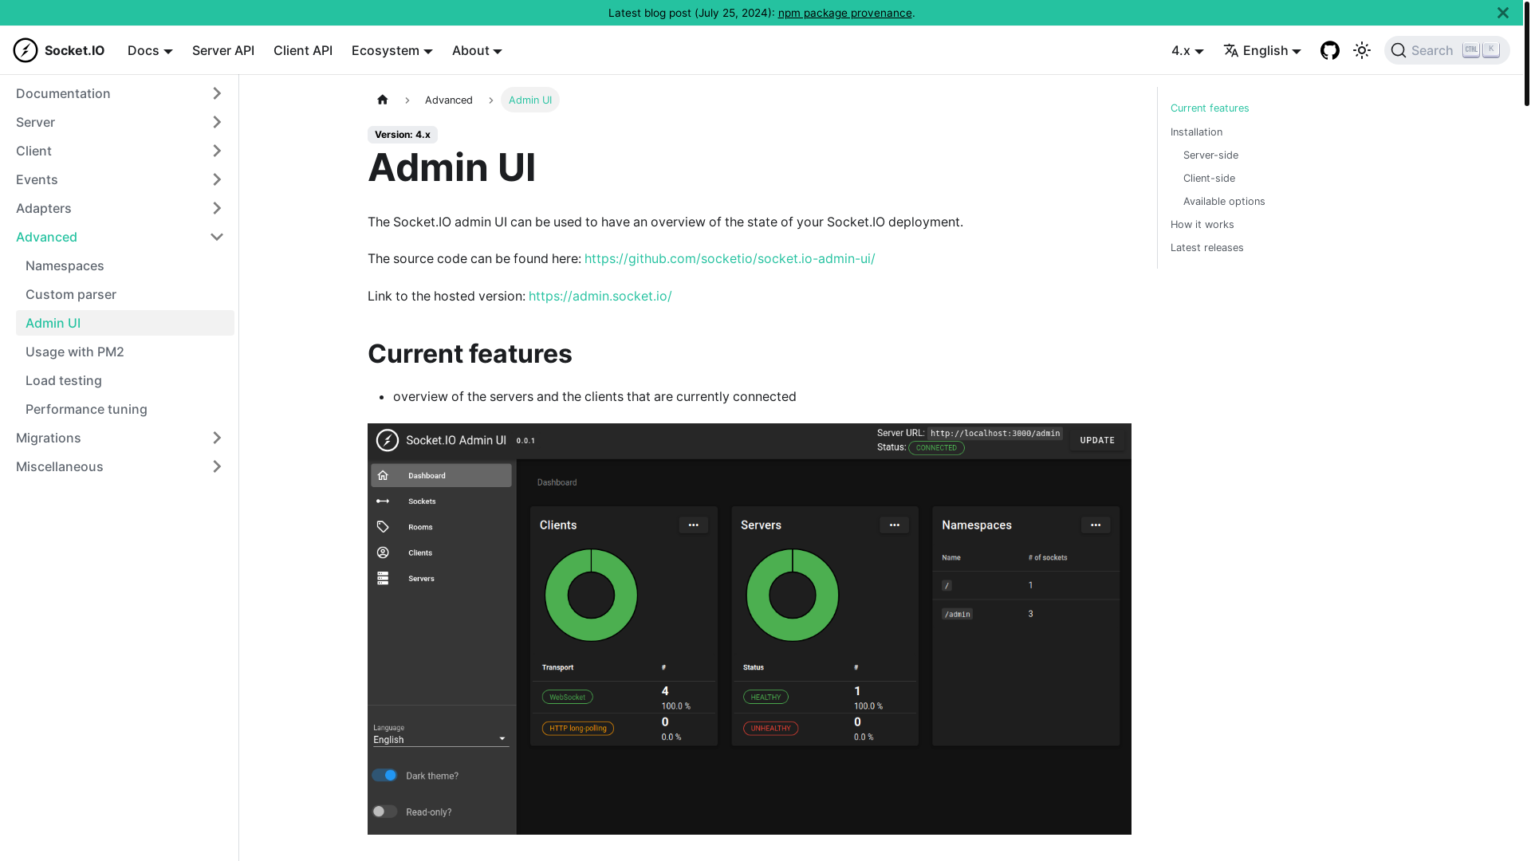Click the Admin UI dashboard screenshot

point(750,629)
